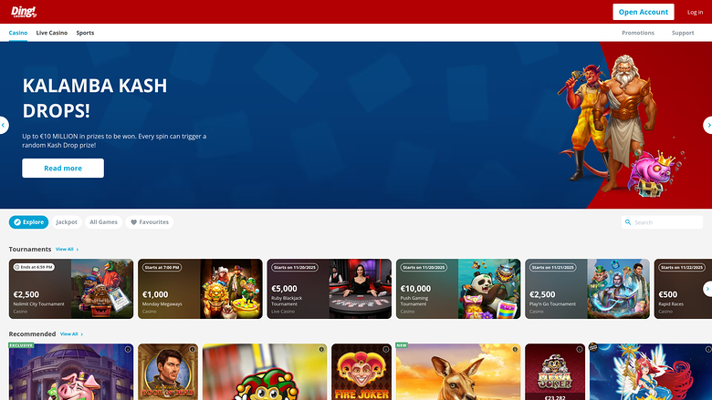Switch to the Sports tab
The height and width of the screenshot is (400, 712).
(x=85, y=33)
